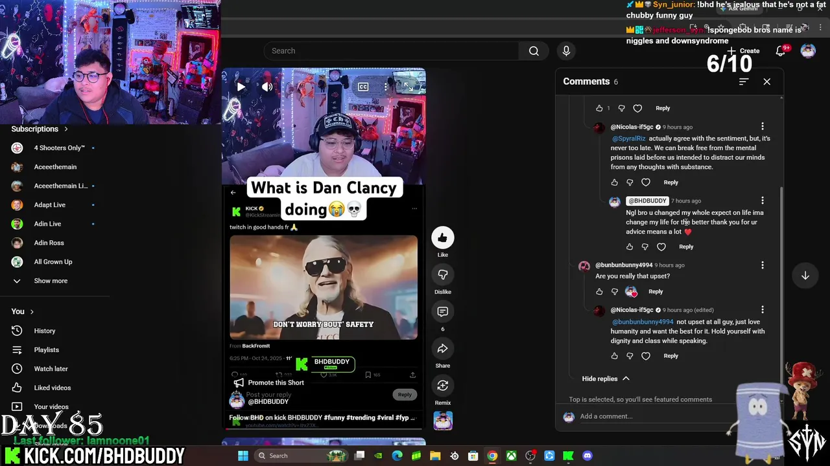
Task: Like the Short with thumbs up
Action: pyautogui.click(x=443, y=238)
